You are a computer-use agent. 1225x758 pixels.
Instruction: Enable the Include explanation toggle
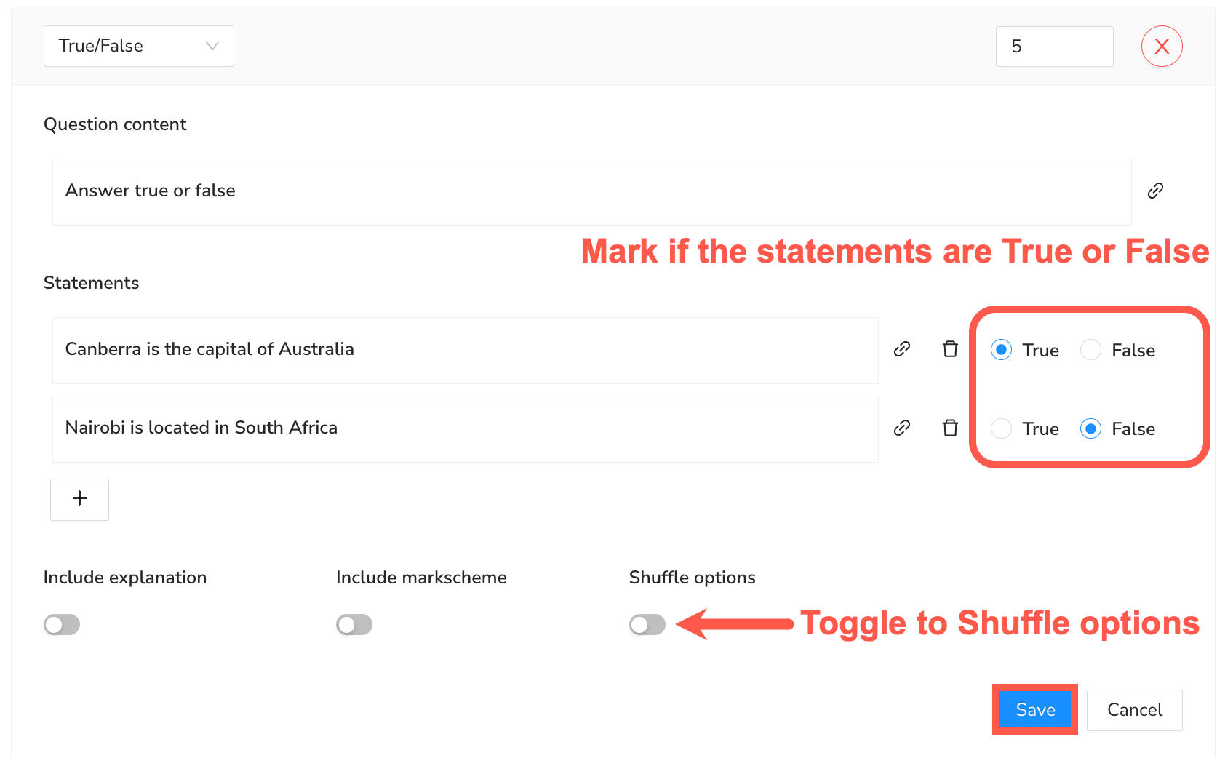tap(62, 624)
